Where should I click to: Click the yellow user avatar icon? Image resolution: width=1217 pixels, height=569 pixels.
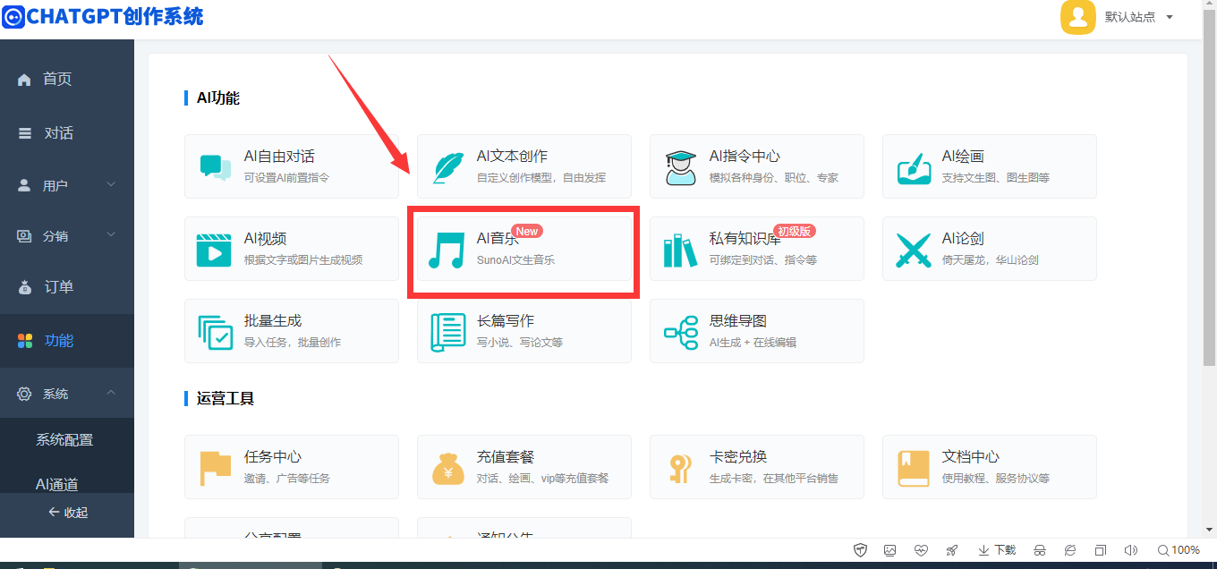click(x=1078, y=17)
